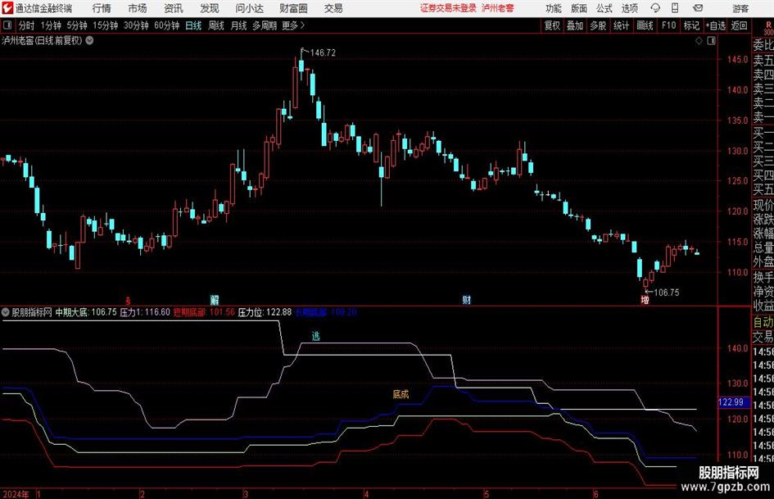Expand the 泸州老窖 chart title dropdown
Viewport: 774px width, 499px height.
point(89,40)
